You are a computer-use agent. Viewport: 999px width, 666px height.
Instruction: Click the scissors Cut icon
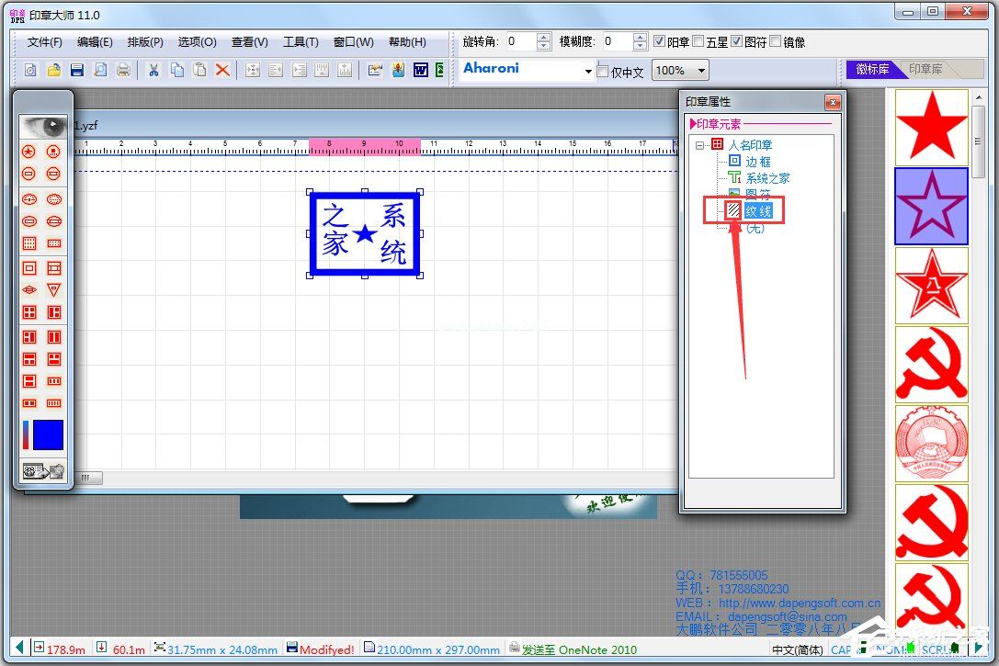(x=153, y=70)
